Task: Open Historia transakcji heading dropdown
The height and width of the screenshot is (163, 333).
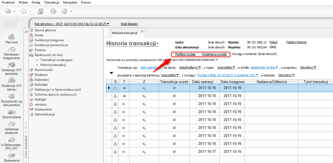Action: click(132, 44)
